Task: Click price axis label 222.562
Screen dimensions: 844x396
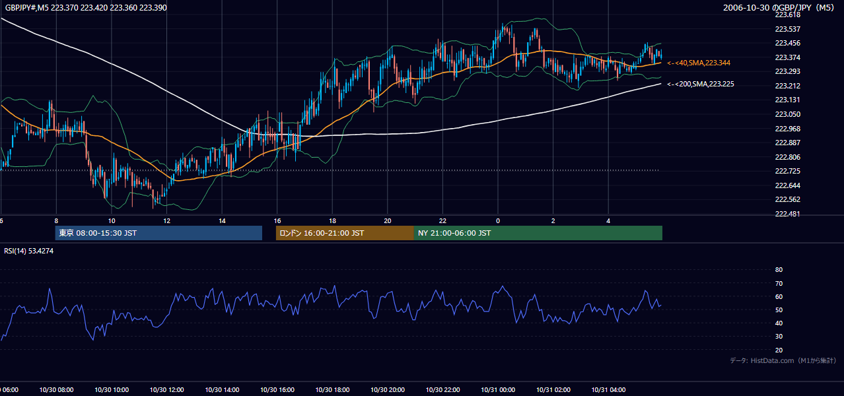Action: (787, 199)
